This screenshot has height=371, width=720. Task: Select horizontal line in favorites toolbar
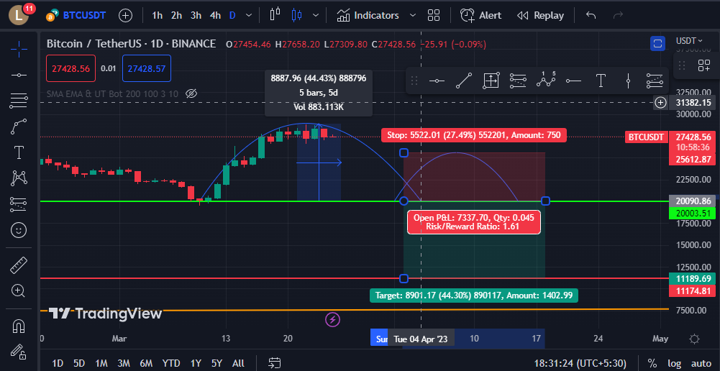tap(437, 81)
